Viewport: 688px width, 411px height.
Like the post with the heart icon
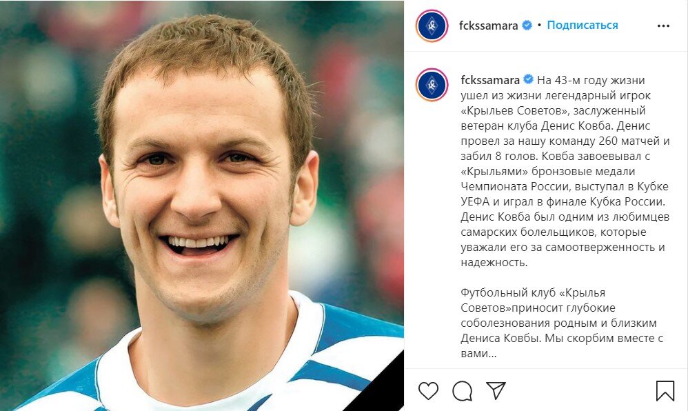(x=428, y=390)
